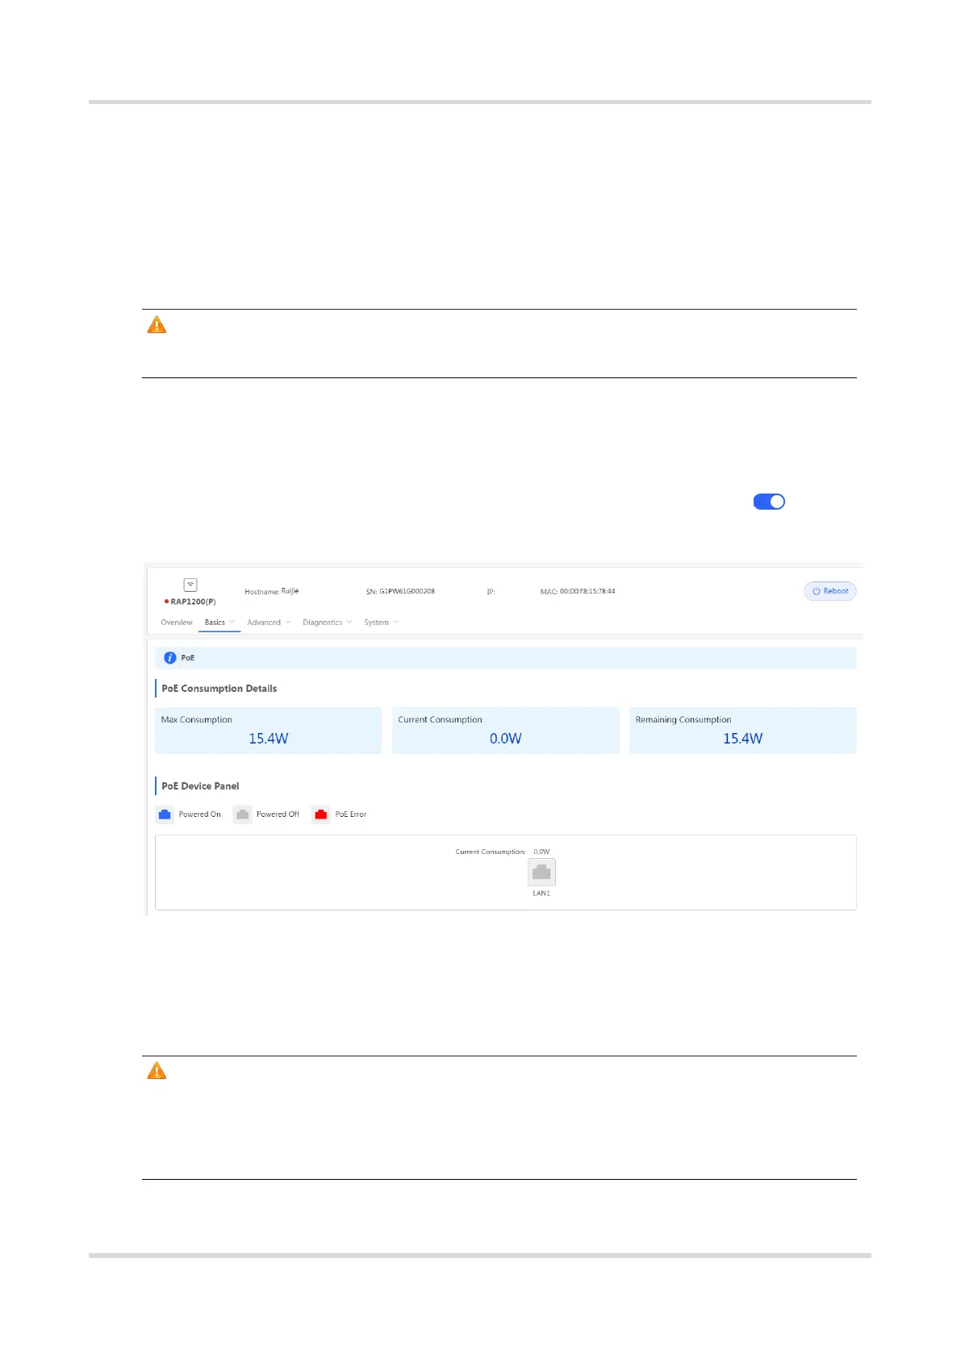961x1358 pixels.
Task: Open the Overview tab
Action: click(x=177, y=623)
